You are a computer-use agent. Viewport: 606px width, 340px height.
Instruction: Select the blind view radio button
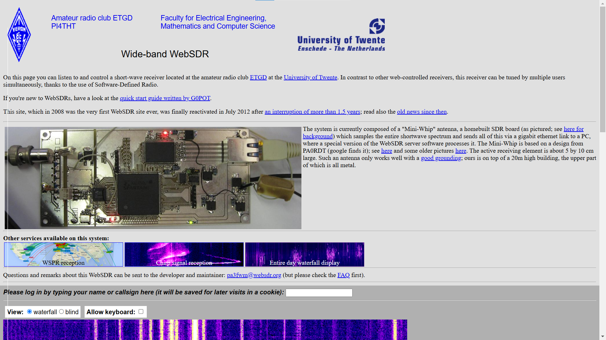tap(61, 312)
